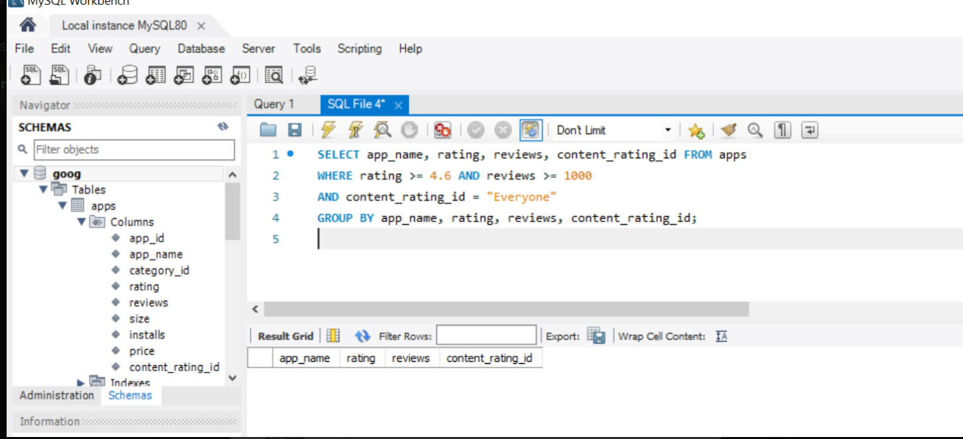The width and height of the screenshot is (963, 439).
Task: Open the Query menu
Action: point(144,49)
